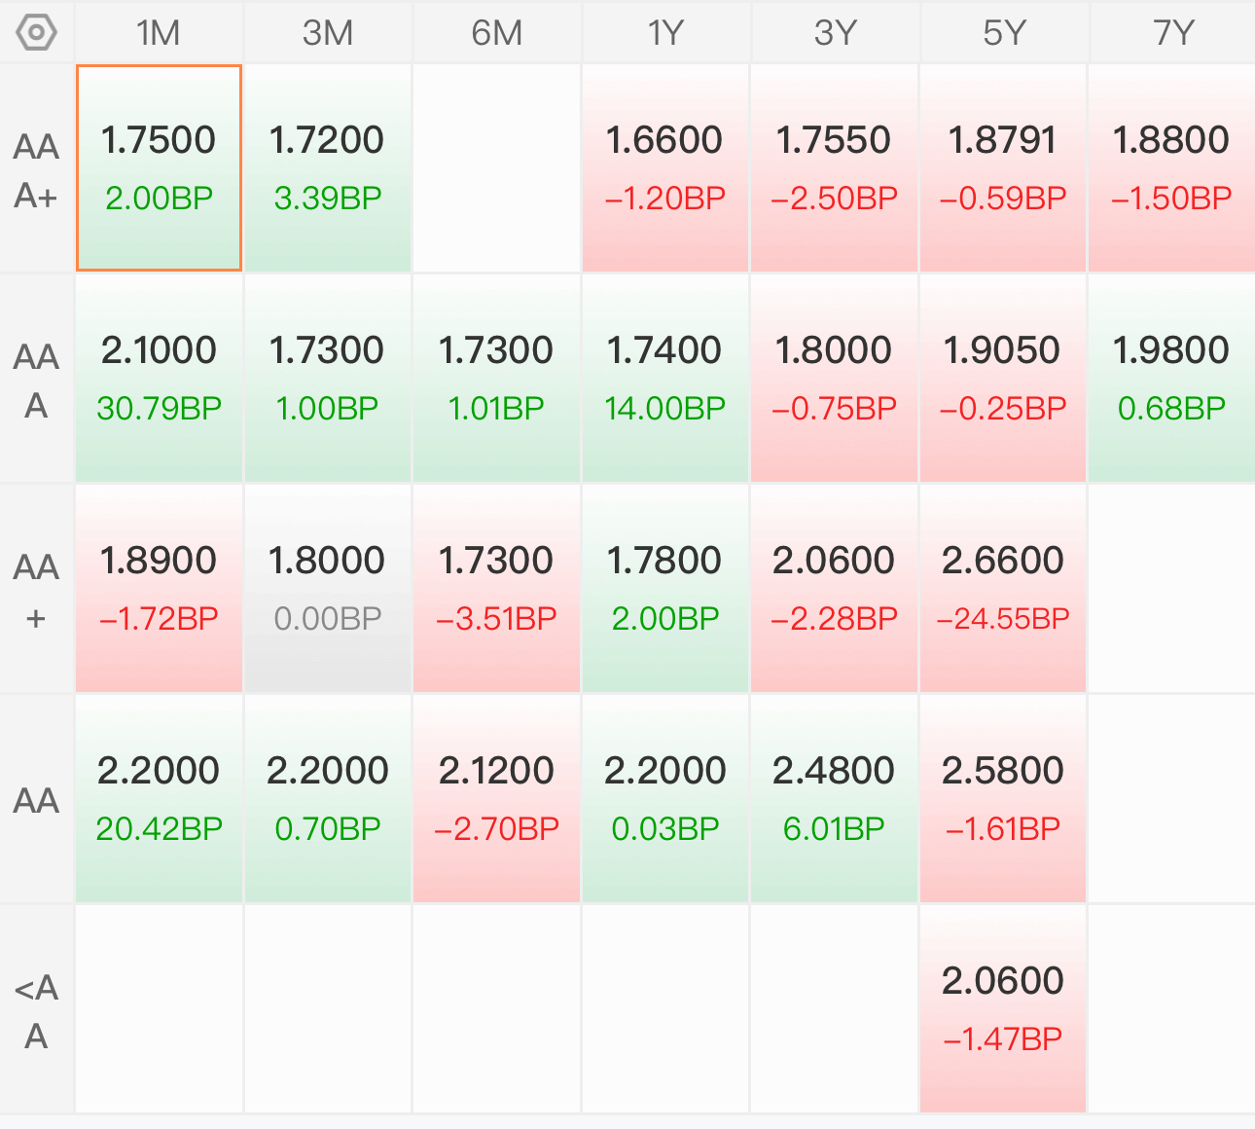The width and height of the screenshot is (1255, 1129).
Task: Select the AAA+ 5Y cell 1.8791
Action: coord(1003,168)
